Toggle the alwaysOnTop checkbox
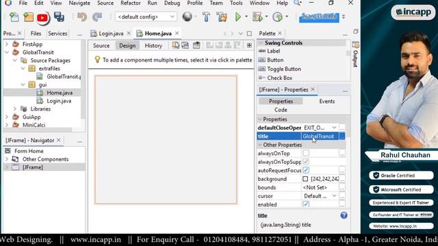 [x=306, y=153]
